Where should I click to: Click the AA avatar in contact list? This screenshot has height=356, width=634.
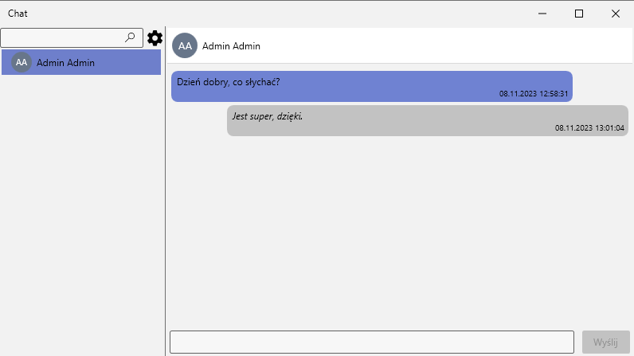pyautogui.click(x=22, y=62)
